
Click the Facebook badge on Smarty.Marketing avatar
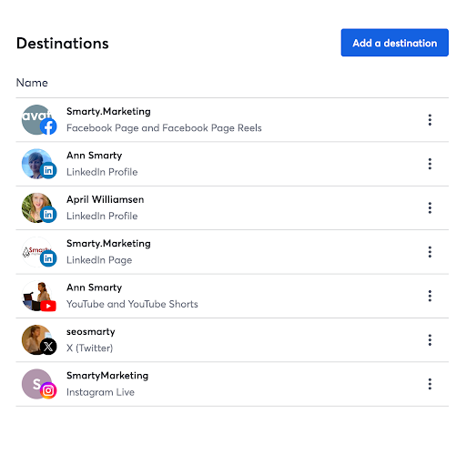[x=48, y=126]
